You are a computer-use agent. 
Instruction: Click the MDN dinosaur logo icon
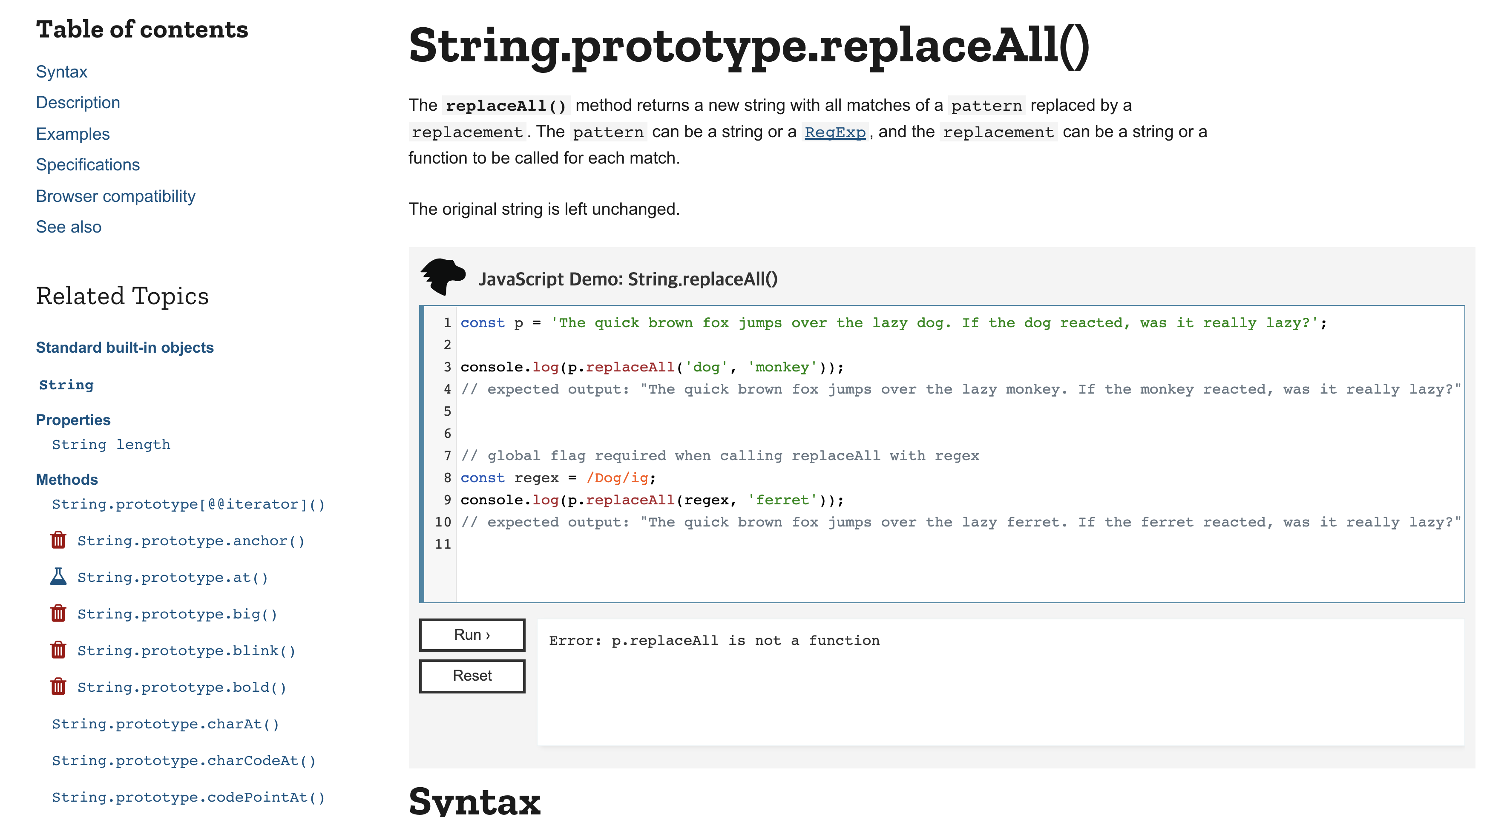443,277
